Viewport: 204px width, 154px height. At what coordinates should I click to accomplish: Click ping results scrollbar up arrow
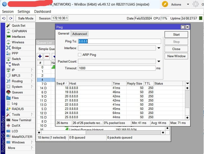(187, 88)
